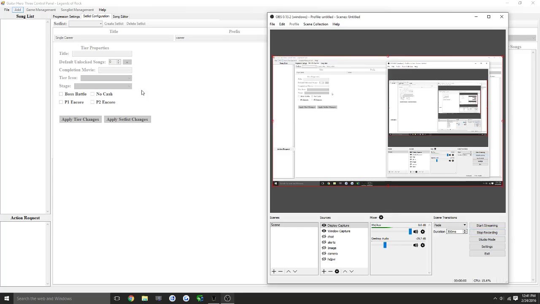Open the OBS File menu

pos(273,24)
